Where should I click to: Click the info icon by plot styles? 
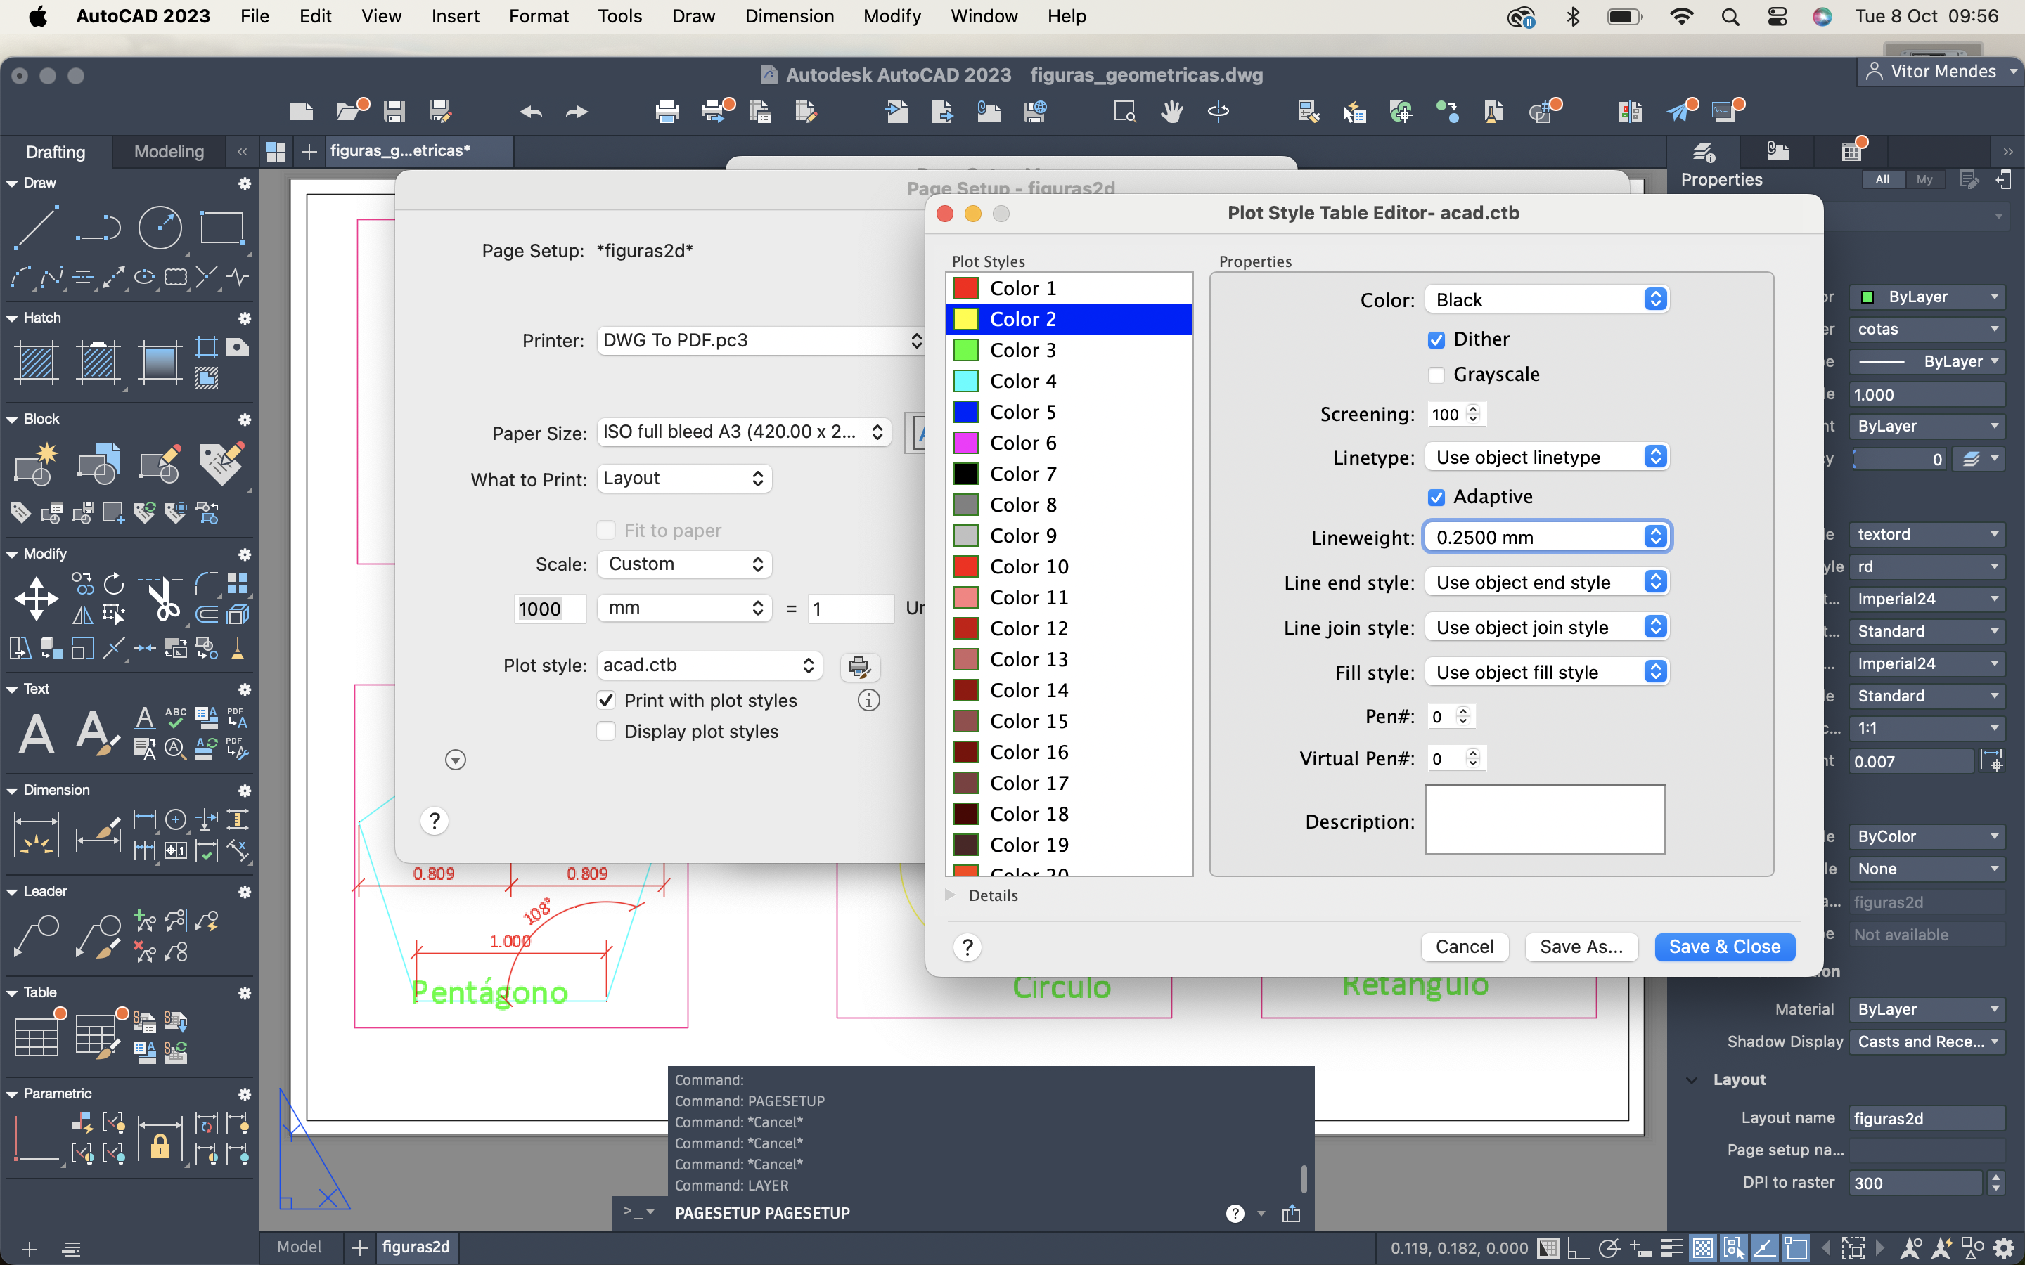coord(868,700)
